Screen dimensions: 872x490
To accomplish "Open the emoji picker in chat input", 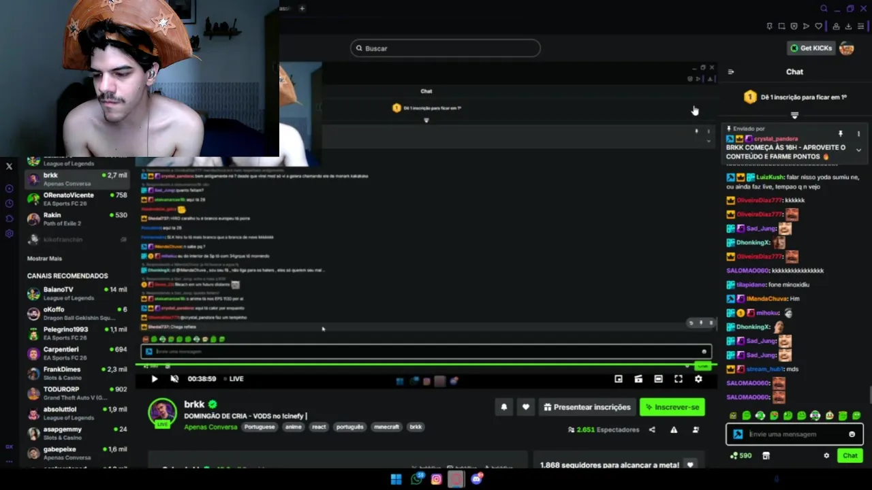I will tap(852, 434).
